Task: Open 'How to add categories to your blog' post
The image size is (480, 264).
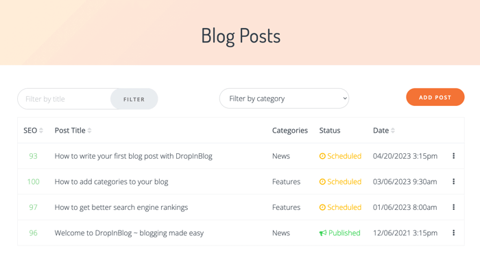Action: pyautogui.click(x=111, y=182)
